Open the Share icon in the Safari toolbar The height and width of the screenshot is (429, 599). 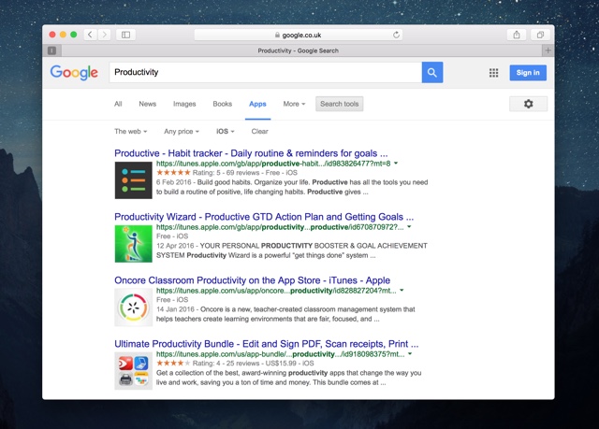click(517, 35)
